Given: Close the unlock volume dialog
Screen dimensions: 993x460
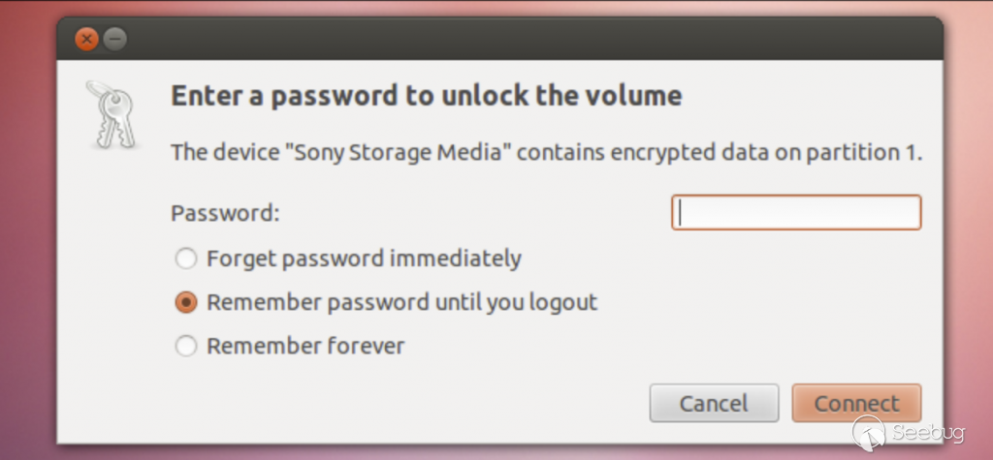Looking at the screenshot, I should click(x=86, y=40).
